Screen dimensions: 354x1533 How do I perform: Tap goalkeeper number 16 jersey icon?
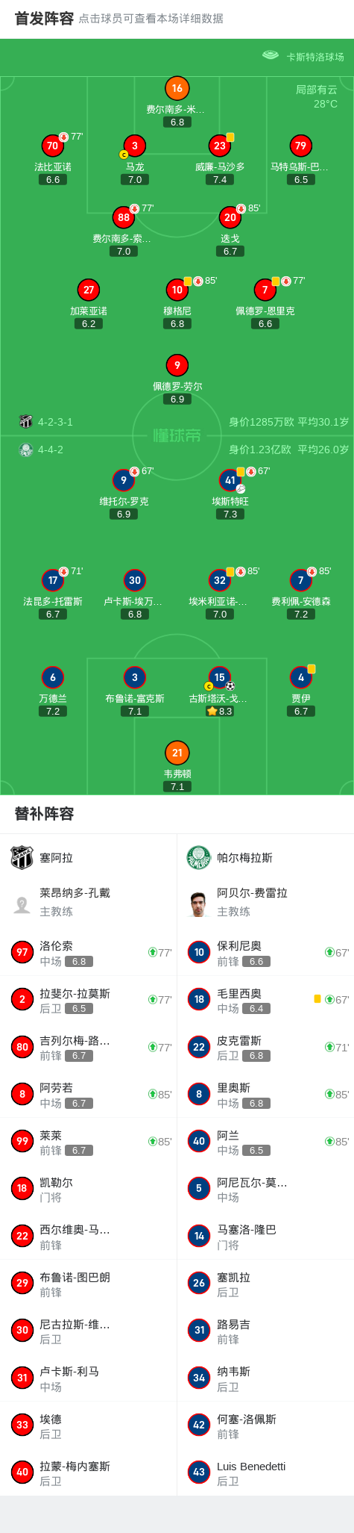pyautogui.click(x=177, y=88)
